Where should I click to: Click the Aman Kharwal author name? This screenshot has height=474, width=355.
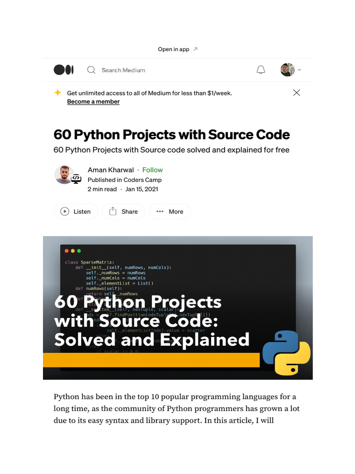[111, 170]
